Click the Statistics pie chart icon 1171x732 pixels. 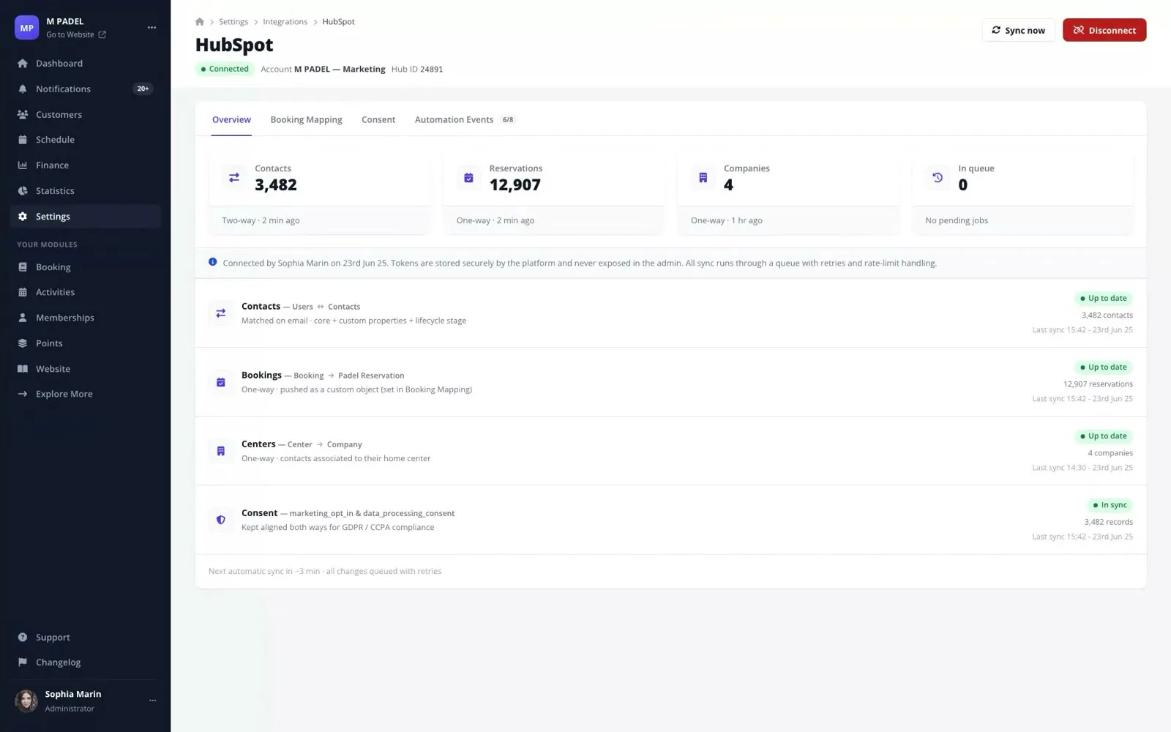coord(23,191)
